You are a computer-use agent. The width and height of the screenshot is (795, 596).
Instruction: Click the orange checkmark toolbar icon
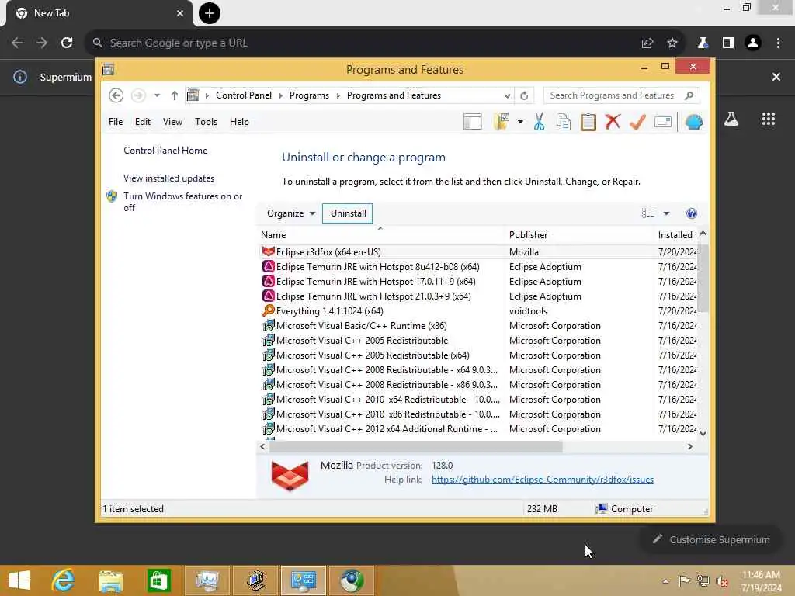637,122
